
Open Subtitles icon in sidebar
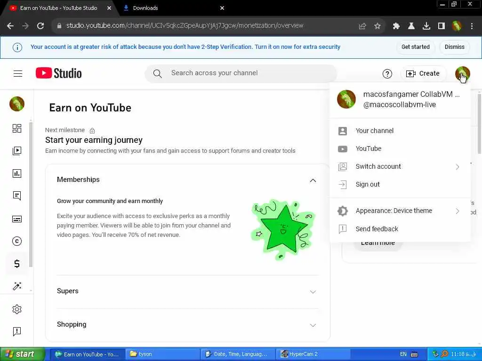17,219
